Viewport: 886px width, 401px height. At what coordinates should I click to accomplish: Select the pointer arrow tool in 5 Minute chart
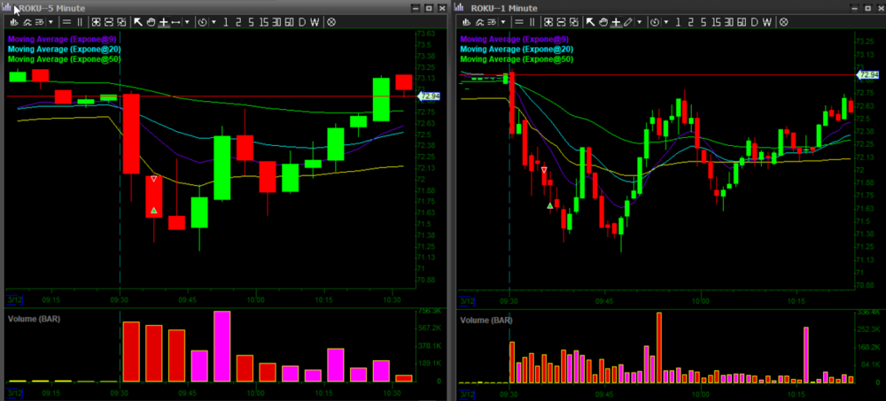click(138, 21)
